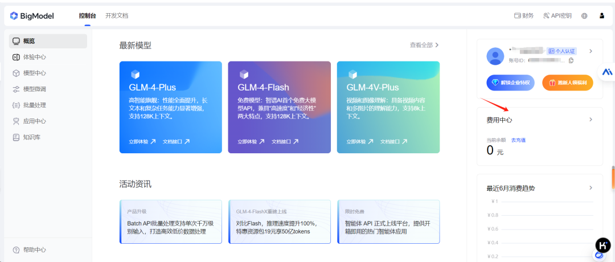Click the 费用中心 heading
615x262 pixels.
click(x=499, y=120)
